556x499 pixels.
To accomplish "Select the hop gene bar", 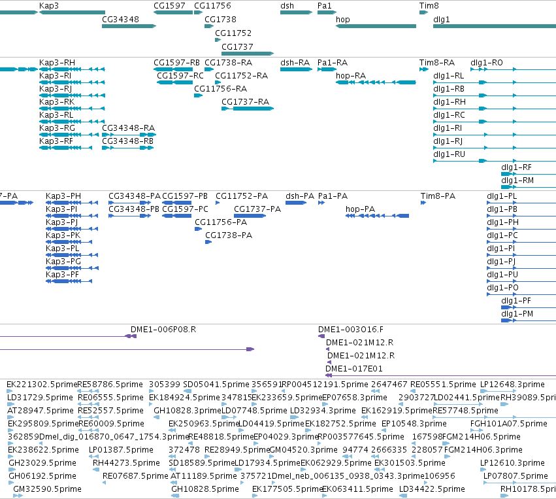I will tap(376, 26).
